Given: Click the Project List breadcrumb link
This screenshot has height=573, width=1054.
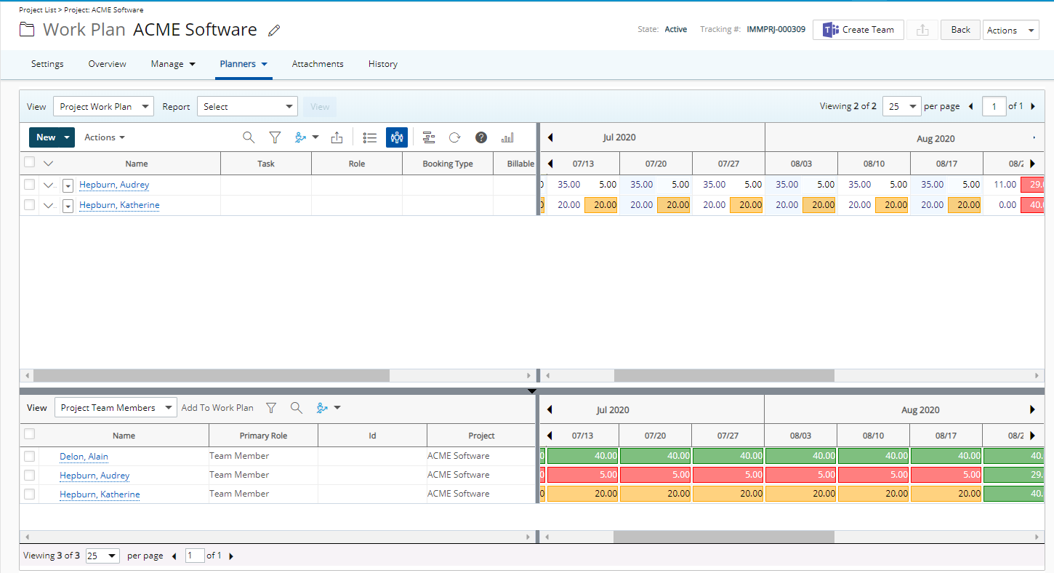Looking at the screenshot, I should (39, 10).
